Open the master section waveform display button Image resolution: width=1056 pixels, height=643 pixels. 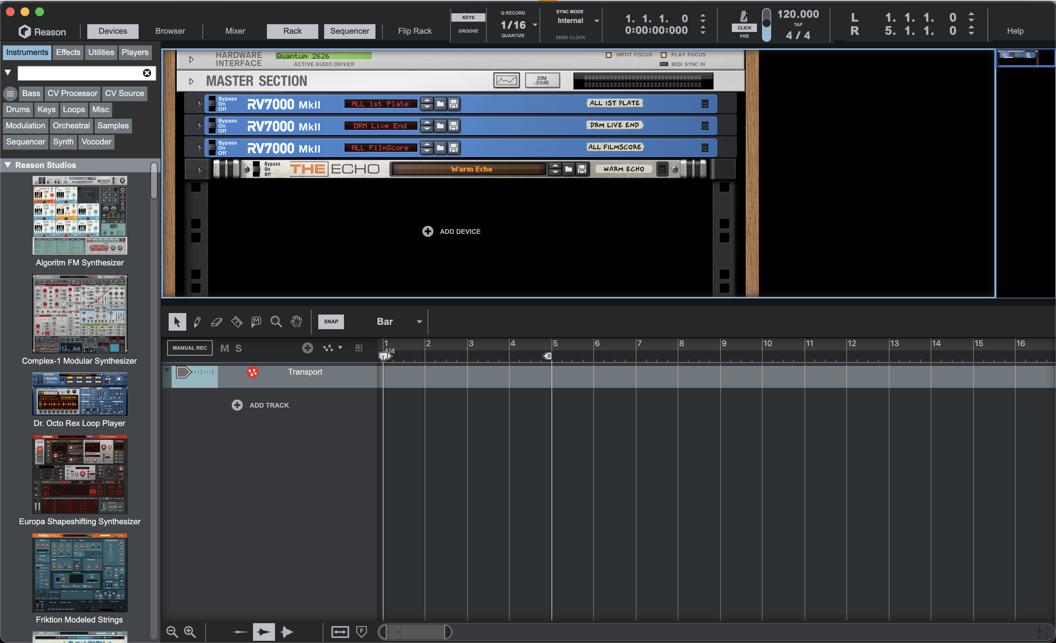pyautogui.click(x=506, y=81)
